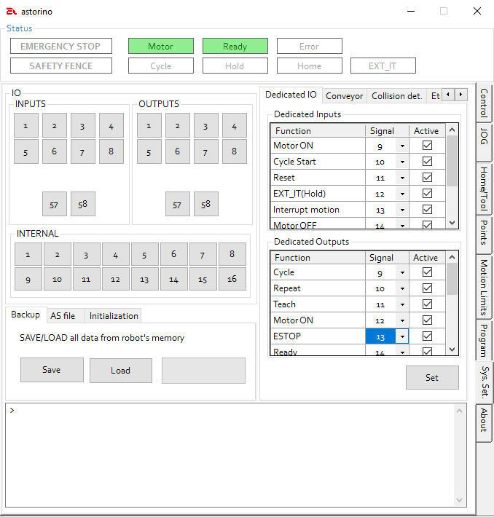The height and width of the screenshot is (517, 494).
Task: Open the Initialization tab
Action: pyautogui.click(x=114, y=316)
